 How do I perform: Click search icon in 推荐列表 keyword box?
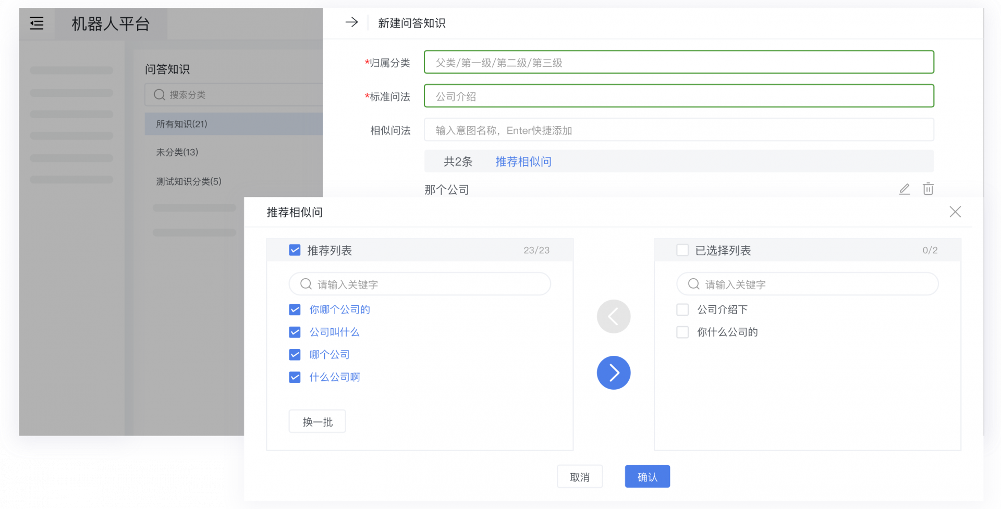[x=306, y=284]
